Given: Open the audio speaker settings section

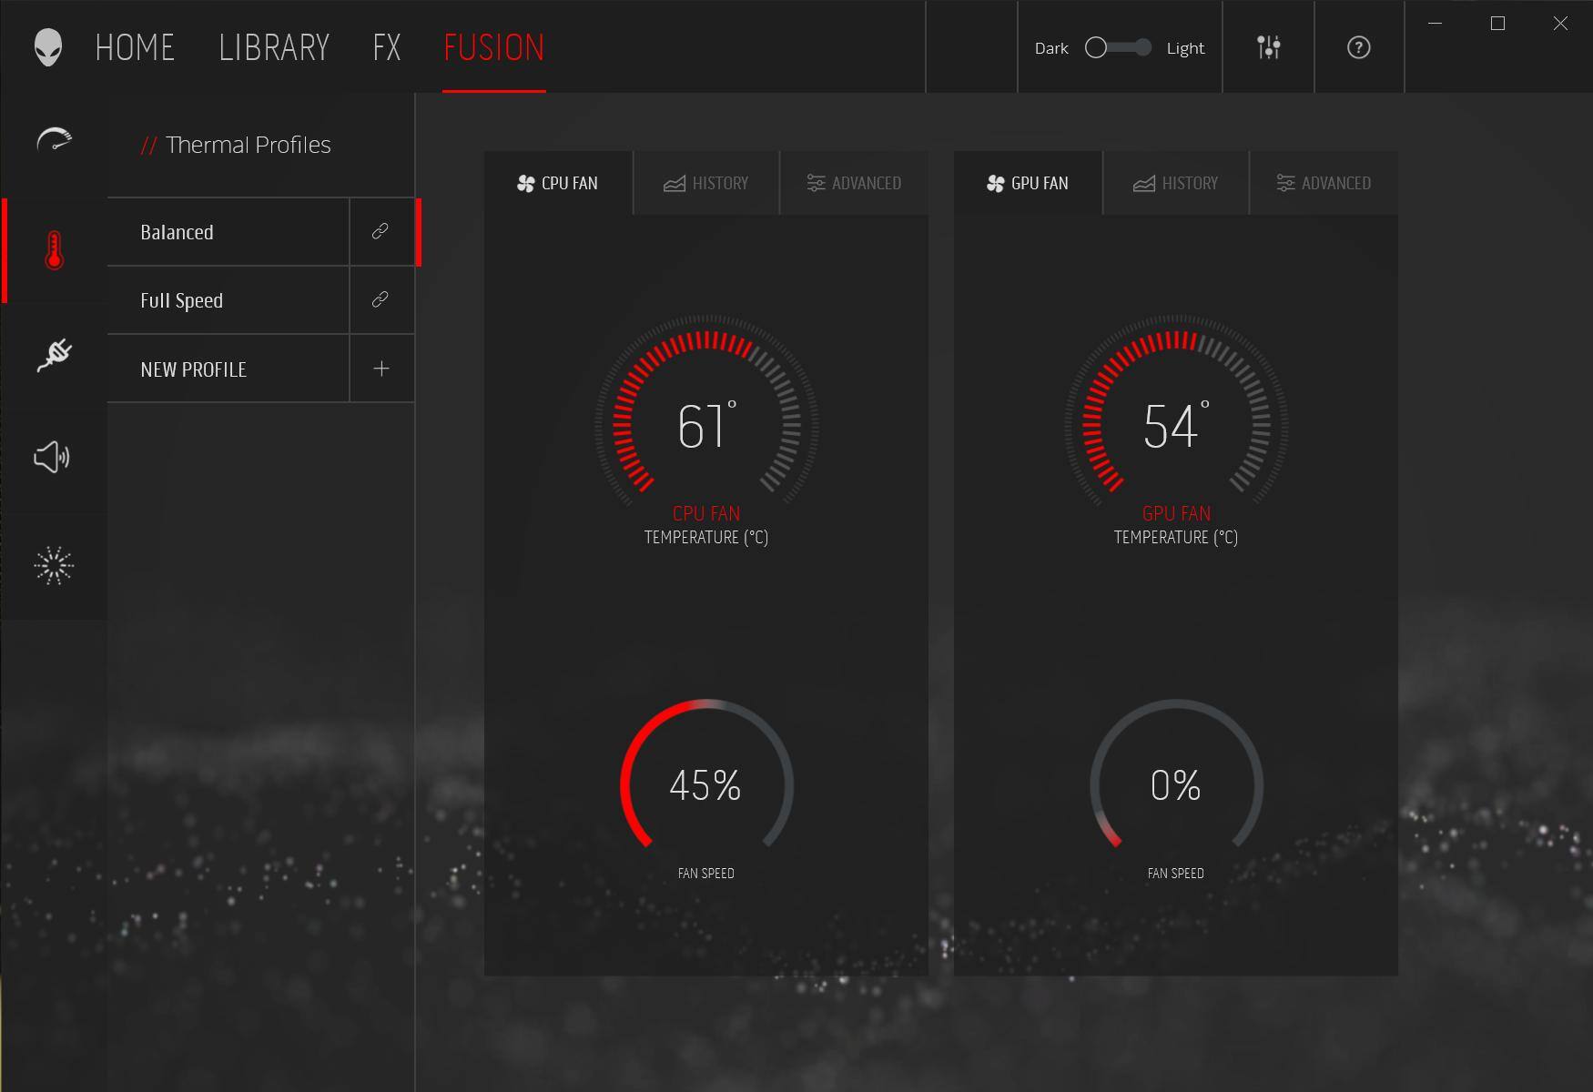Looking at the screenshot, I should pos(52,457).
